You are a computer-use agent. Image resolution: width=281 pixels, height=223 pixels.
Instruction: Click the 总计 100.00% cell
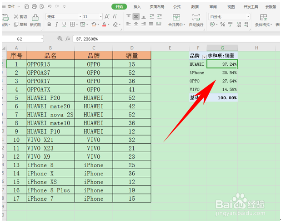(222, 98)
